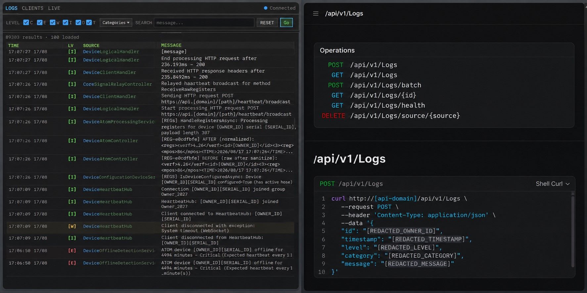Select the DeviceAtomProcessingService log row
The image size is (587, 293).
tap(150, 127)
